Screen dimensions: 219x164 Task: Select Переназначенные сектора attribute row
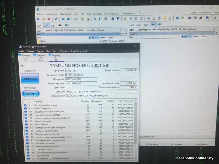pyautogui.click(x=79, y=115)
